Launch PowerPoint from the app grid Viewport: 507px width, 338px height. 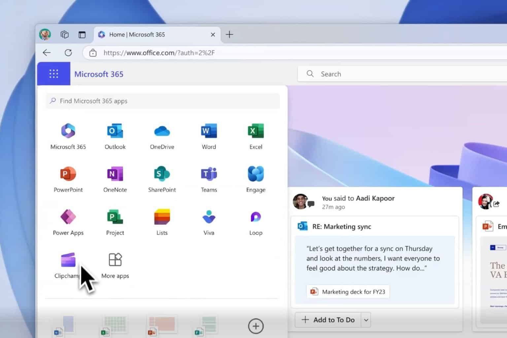pos(68,174)
